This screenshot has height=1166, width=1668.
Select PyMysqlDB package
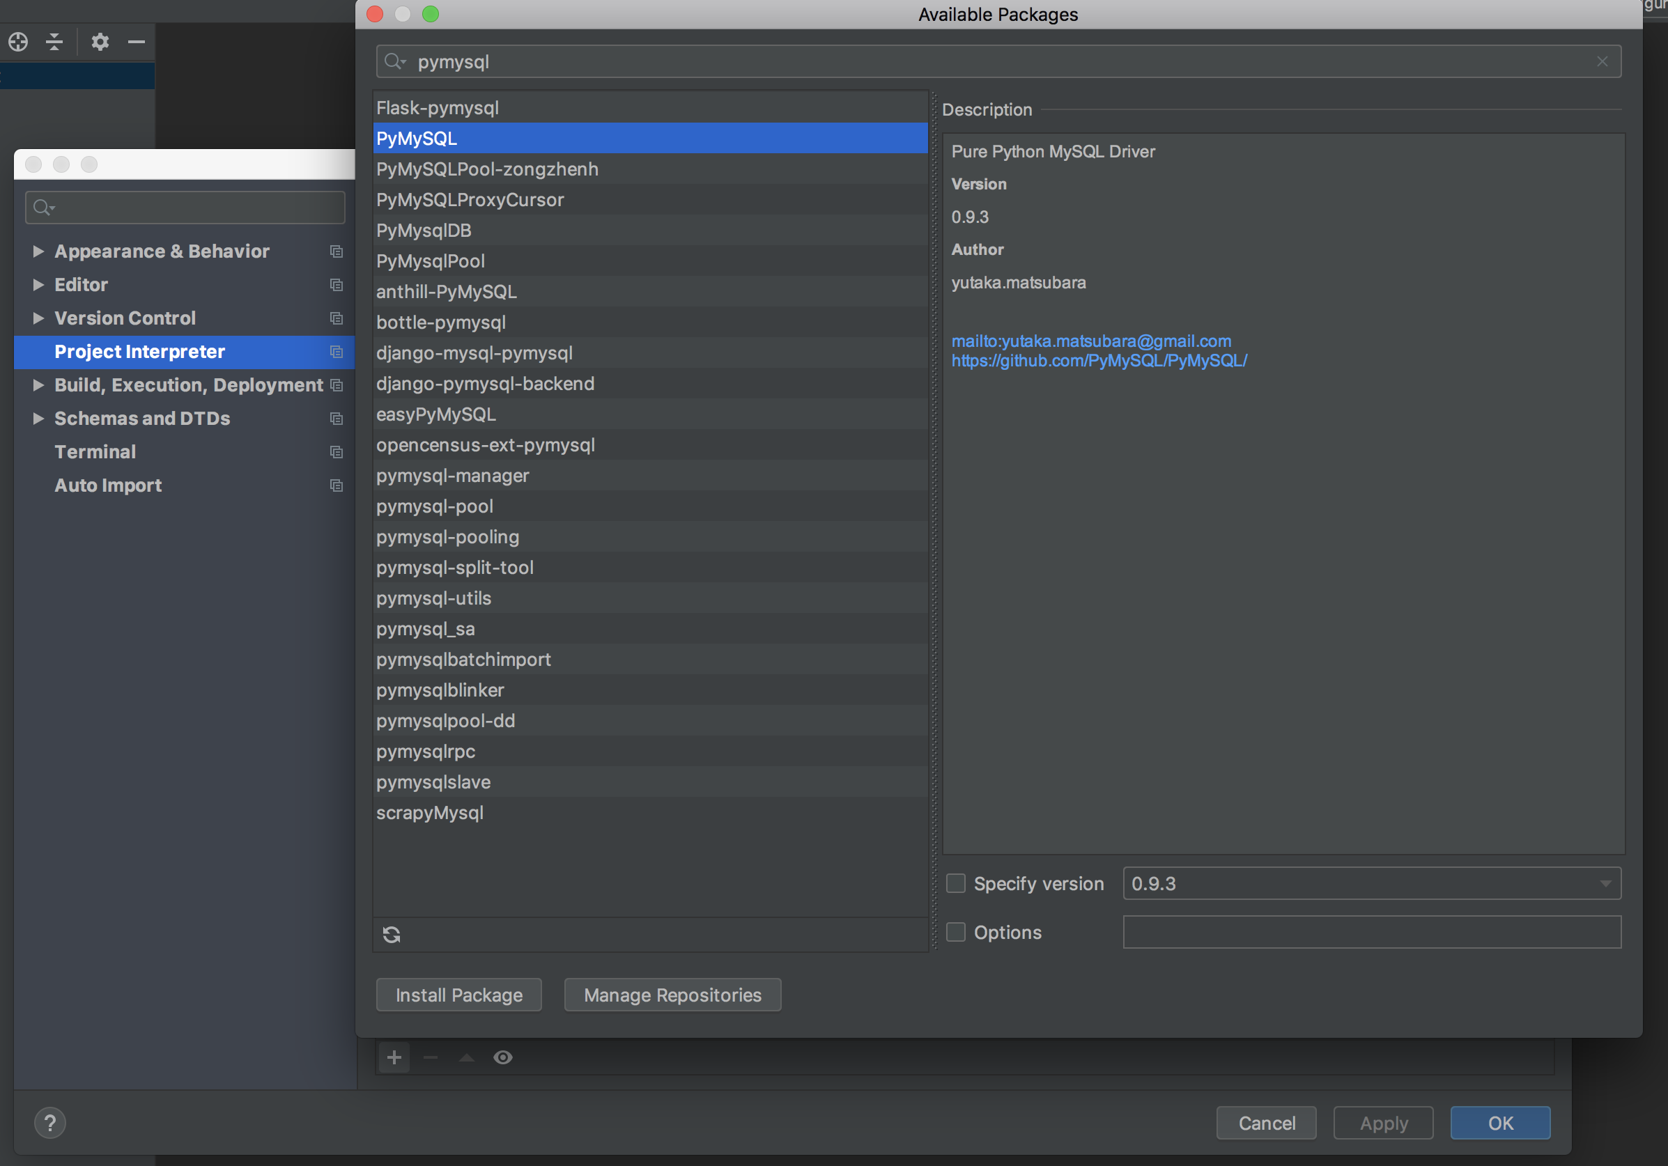[x=650, y=231]
